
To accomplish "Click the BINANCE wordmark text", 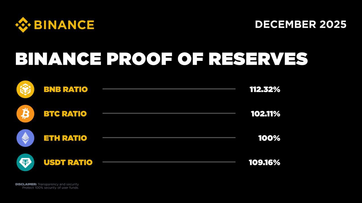I will tap(64, 25).
